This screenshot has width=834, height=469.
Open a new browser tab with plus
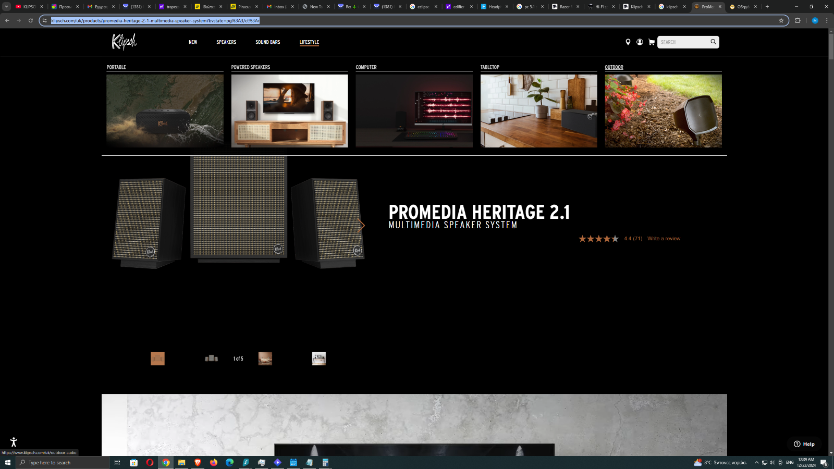pyautogui.click(x=767, y=7)
